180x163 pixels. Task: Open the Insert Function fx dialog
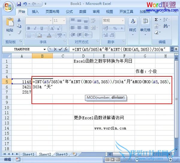coord(66,49)
